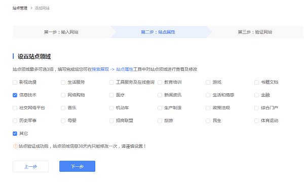The width and height of the screenshot is (304, 187).
Task: Click the 下一步 button
Action: click(x=77, y=166)
